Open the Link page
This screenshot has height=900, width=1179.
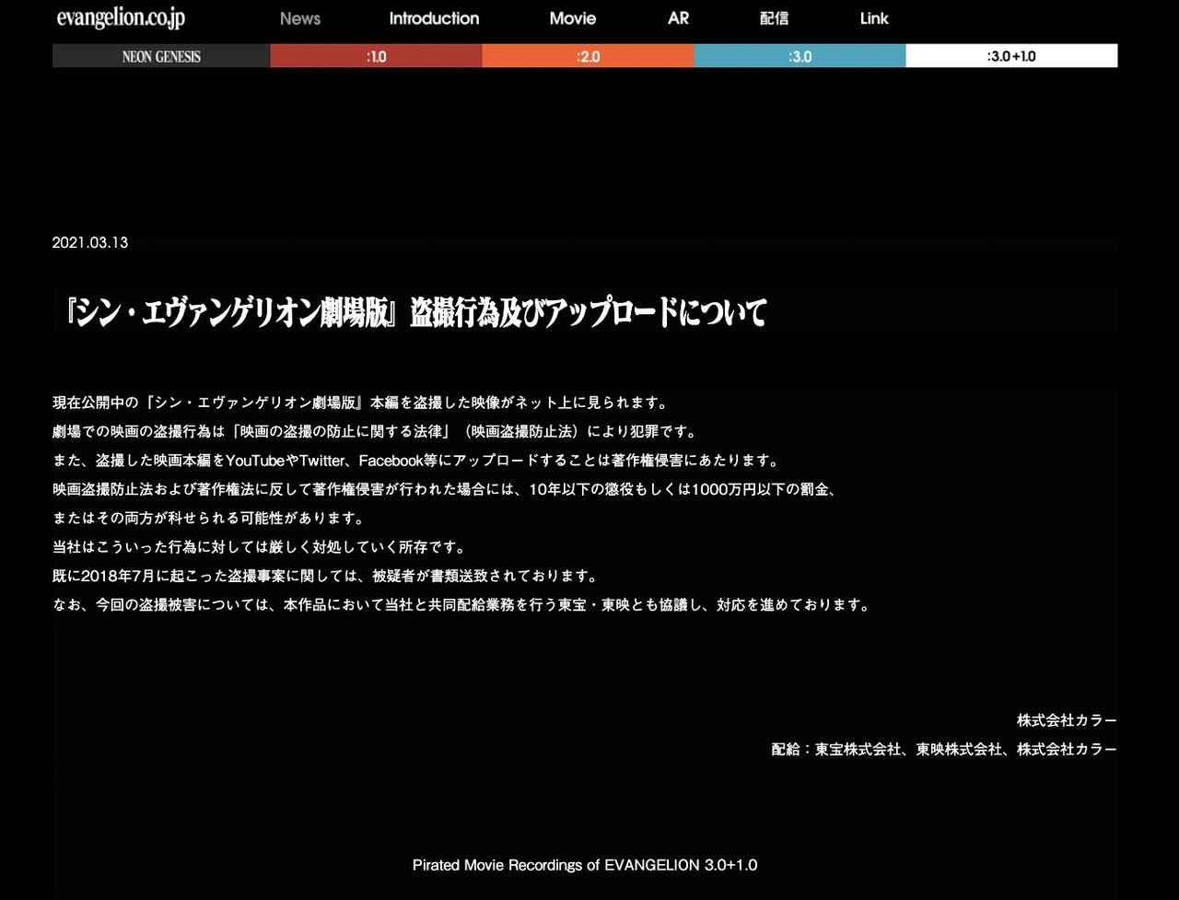(873, 18)
